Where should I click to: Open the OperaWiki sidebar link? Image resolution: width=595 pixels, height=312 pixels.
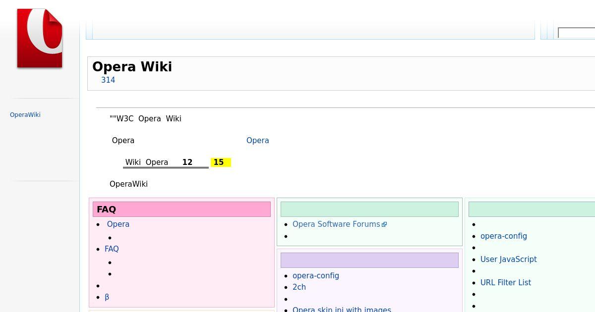(x=25, y=115)
